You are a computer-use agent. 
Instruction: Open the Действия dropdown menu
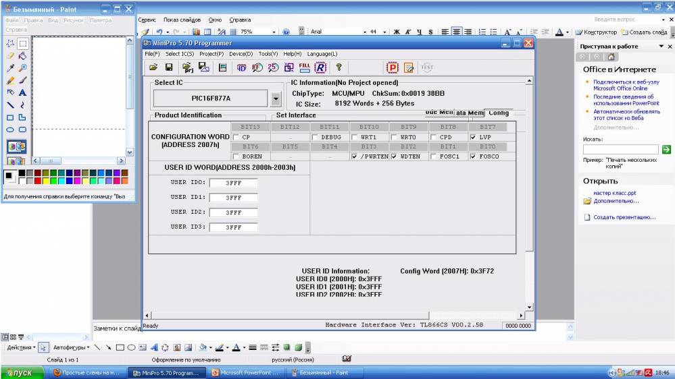[20, 347]
